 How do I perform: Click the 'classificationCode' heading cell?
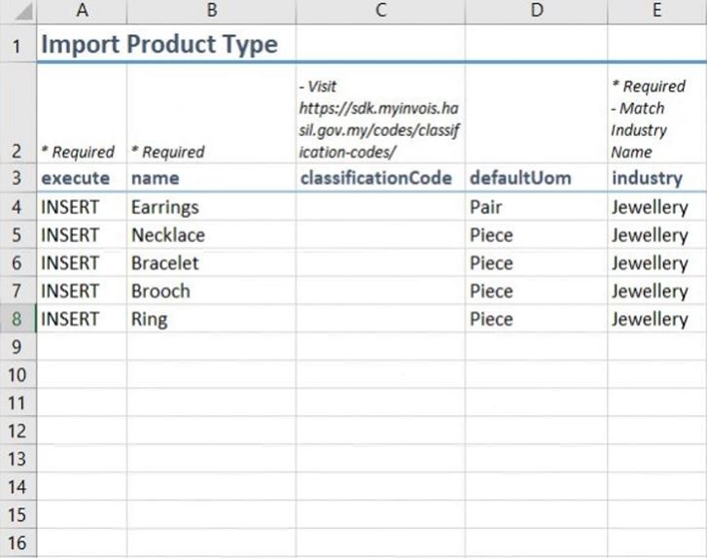(380, 178)
